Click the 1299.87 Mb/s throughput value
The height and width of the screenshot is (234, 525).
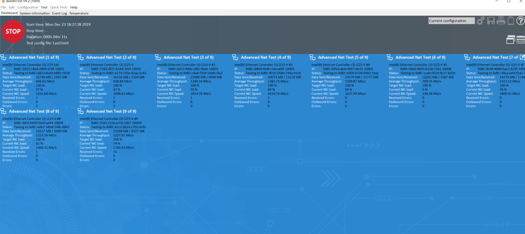(x=356, y=81)
